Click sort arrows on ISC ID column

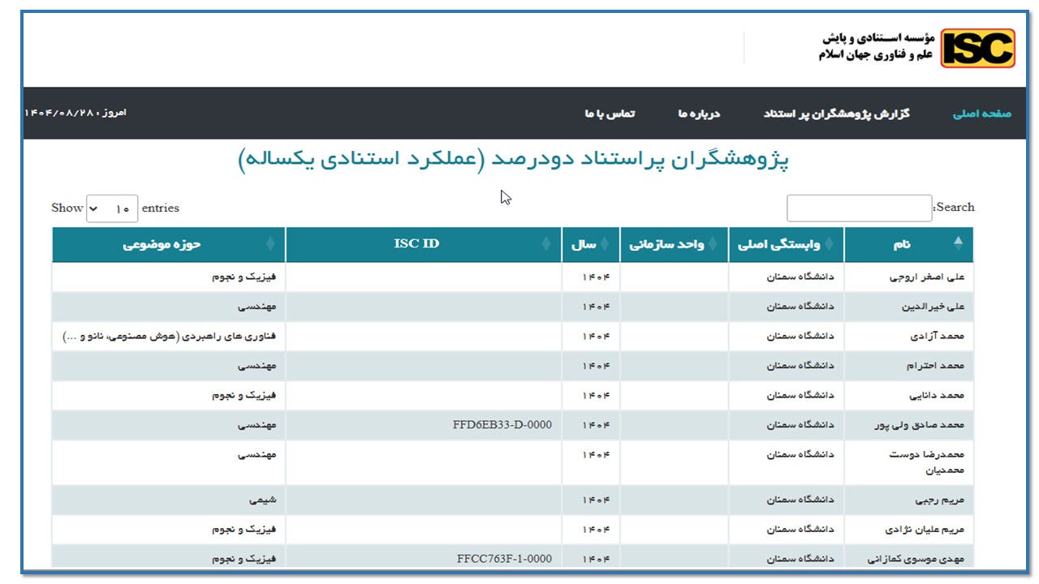546,244
